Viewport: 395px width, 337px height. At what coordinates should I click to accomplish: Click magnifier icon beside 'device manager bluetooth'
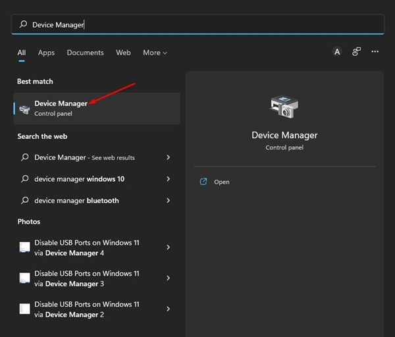click(25, 201)
